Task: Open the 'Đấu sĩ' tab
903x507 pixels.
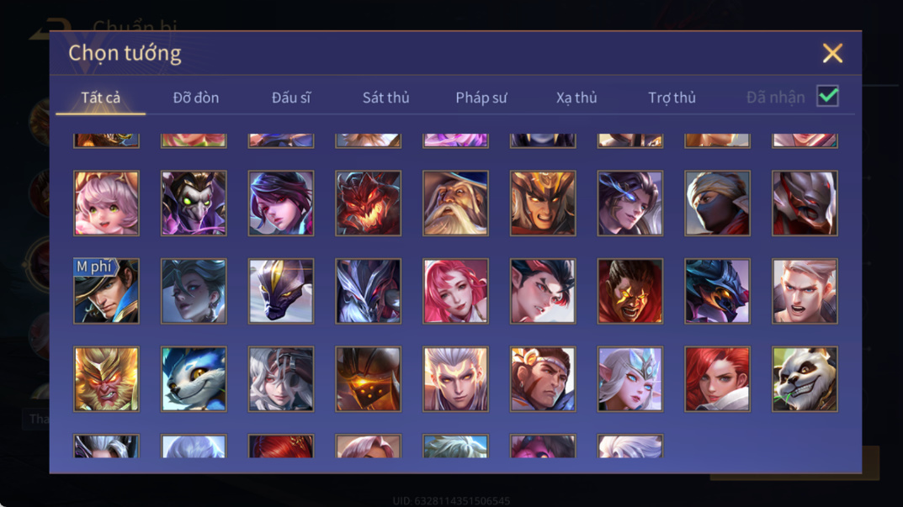Action: (x=291, y=98)
